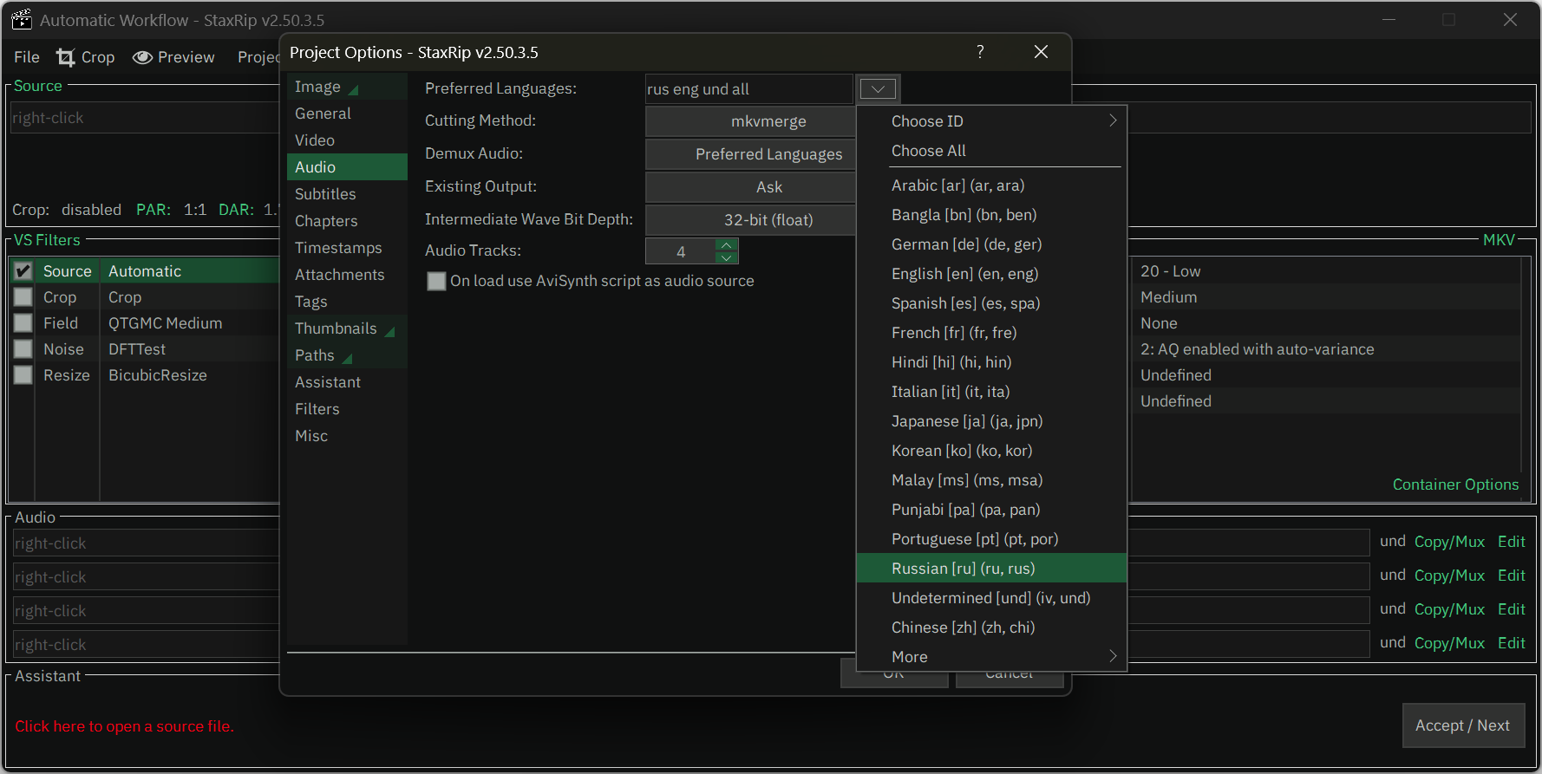
Task: Enable the Noise DFTTest filter checkbox
Action: pyautogui.click(x=23, y=349)
